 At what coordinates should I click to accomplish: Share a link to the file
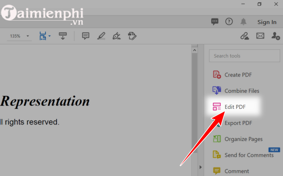pos(244,36)
